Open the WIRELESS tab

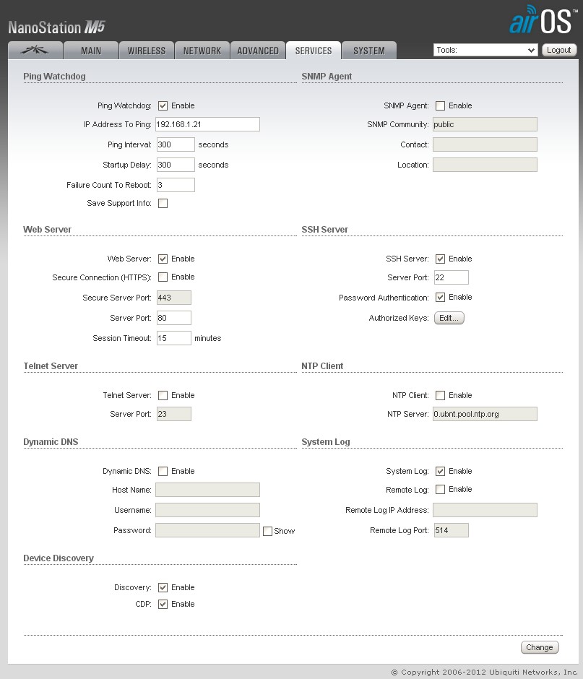[147, 51]
